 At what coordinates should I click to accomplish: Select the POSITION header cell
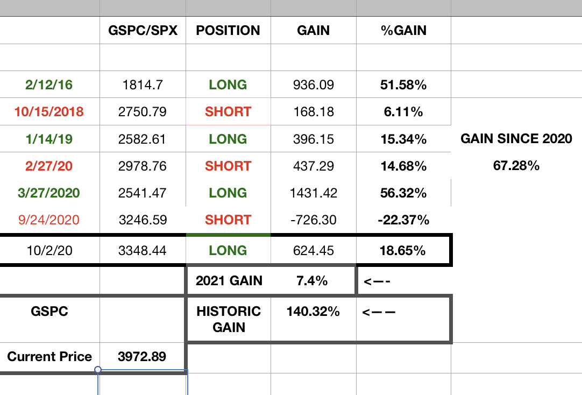pyautogui.click(x=228, y=31)
